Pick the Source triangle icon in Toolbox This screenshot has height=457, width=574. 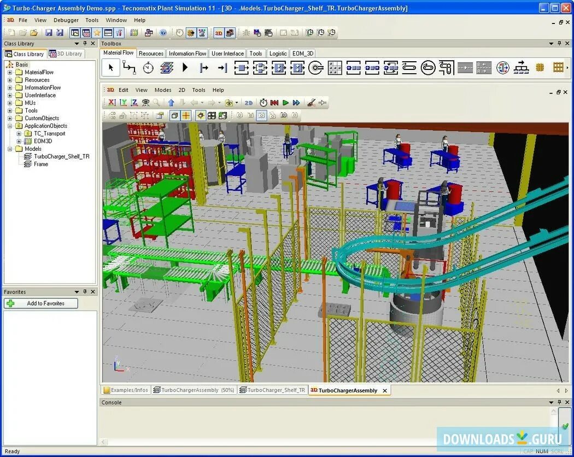tap(185, 67)
